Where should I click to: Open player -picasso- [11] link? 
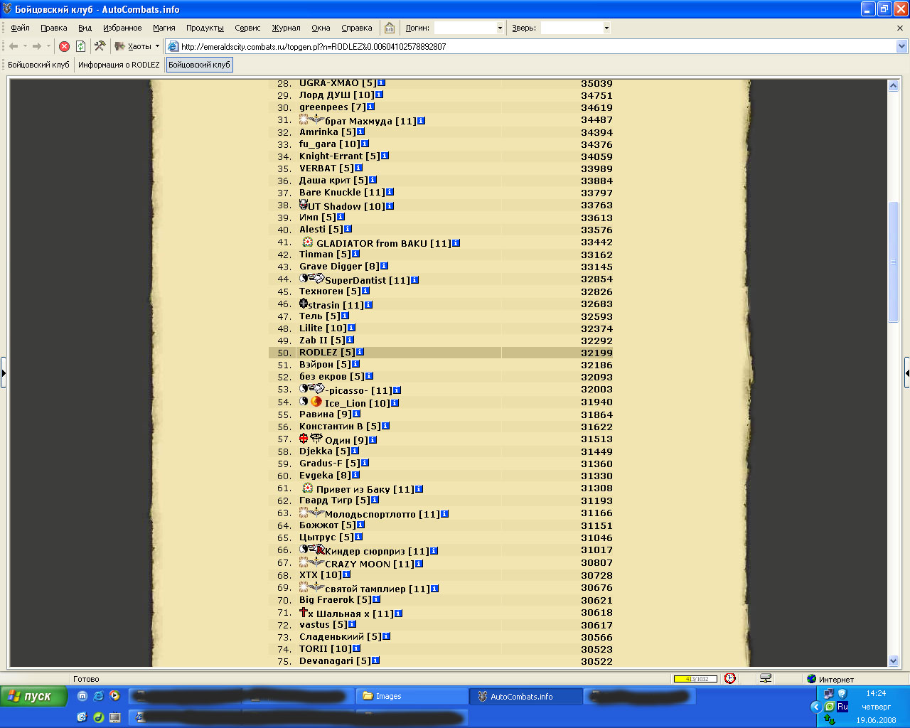click(x=358, y=390)
